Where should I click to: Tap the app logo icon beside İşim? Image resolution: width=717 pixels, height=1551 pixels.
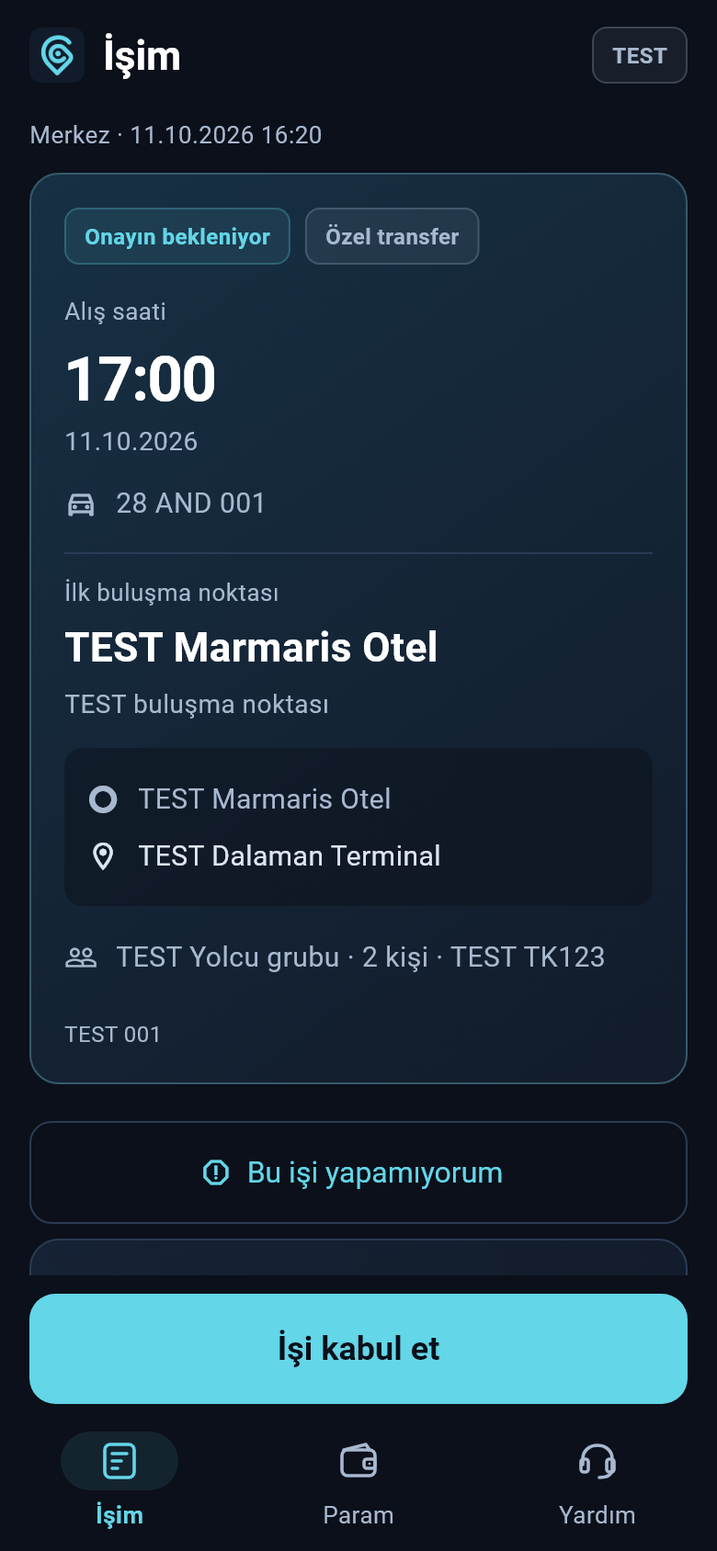pyautogui.click(x=57, y=55)
